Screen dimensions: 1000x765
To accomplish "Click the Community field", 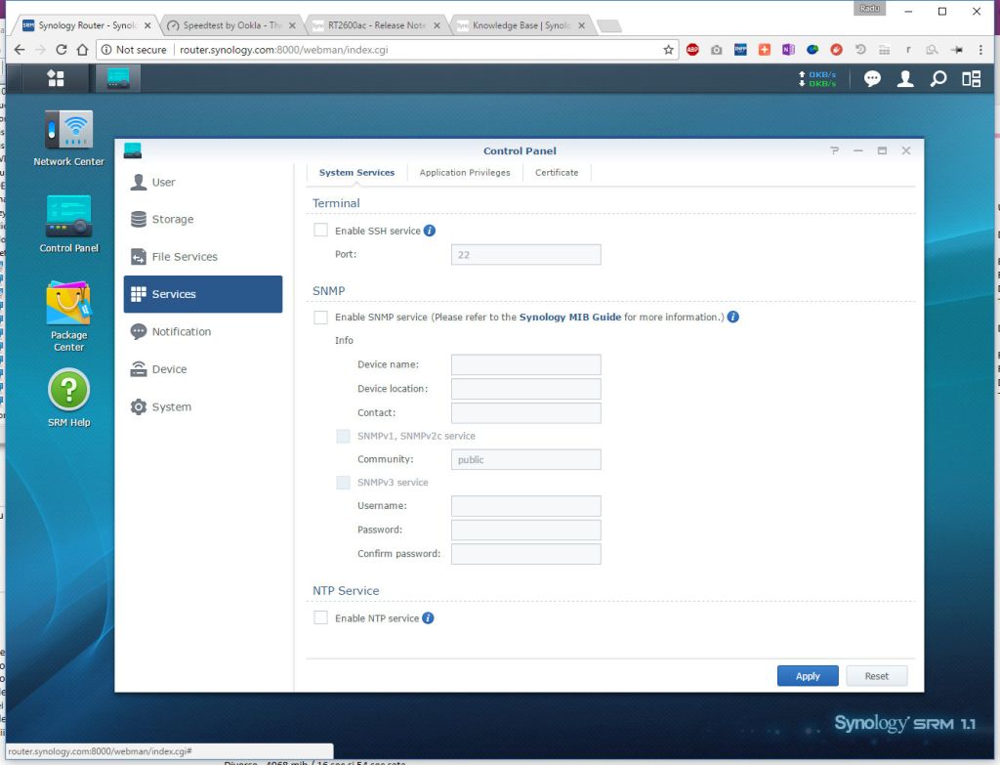I will coord(525,459).
